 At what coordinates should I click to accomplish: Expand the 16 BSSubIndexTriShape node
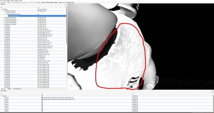[3, 21]
